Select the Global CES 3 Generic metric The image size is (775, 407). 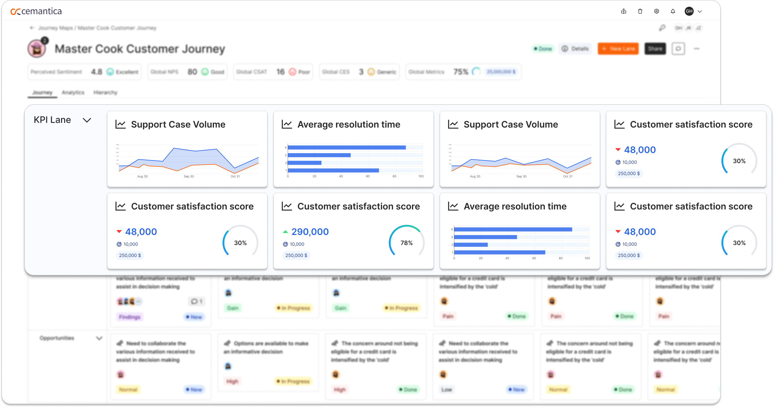[359, 72]
